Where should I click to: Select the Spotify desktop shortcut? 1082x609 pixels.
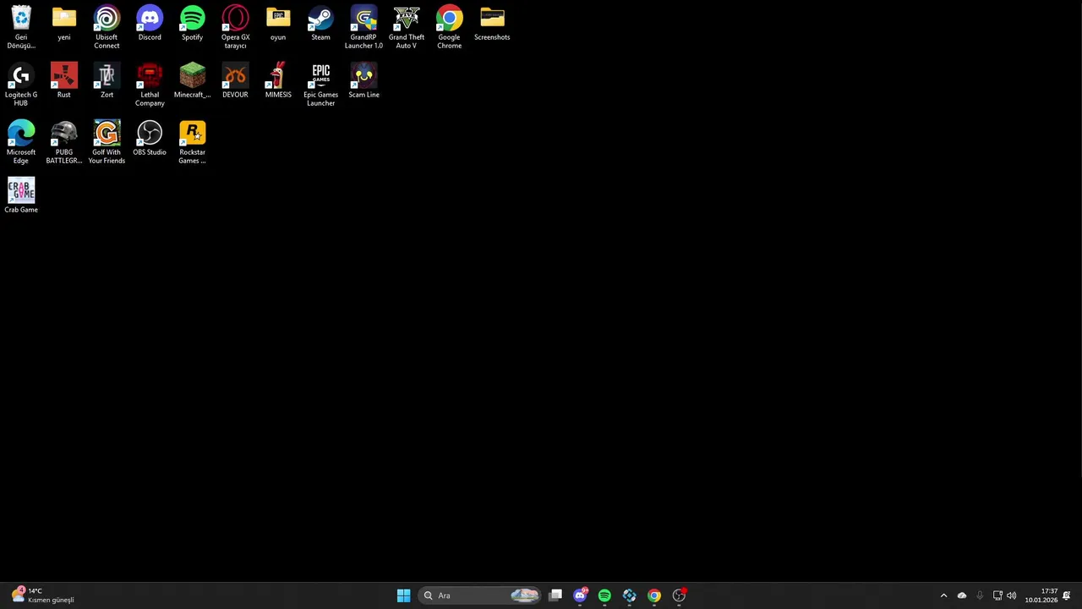tap(192, 24)
